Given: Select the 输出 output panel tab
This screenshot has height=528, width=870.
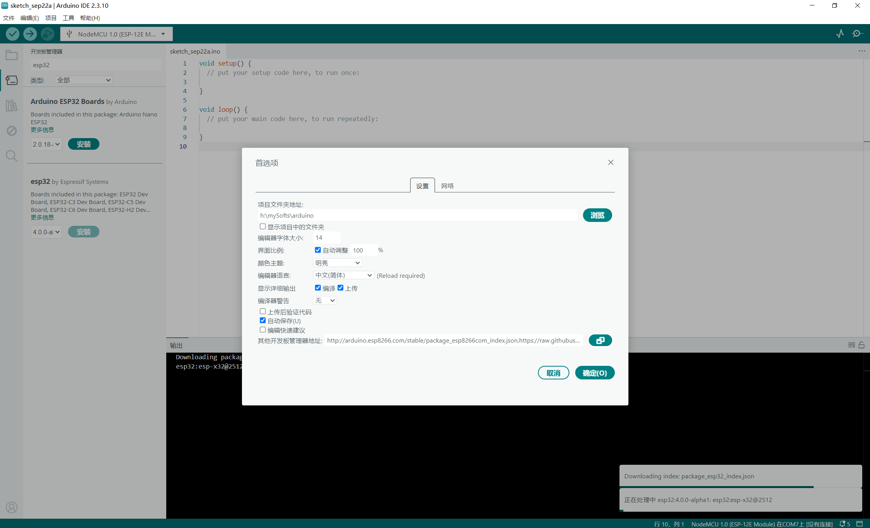Looking at the screenshot, I should (176, 345).
